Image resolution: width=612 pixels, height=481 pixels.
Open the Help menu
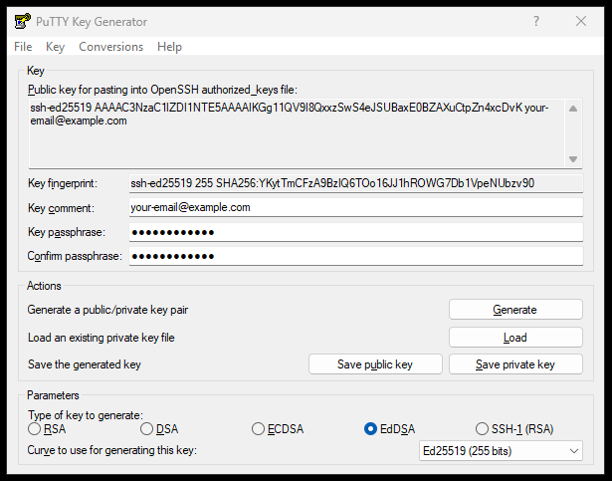169,47
